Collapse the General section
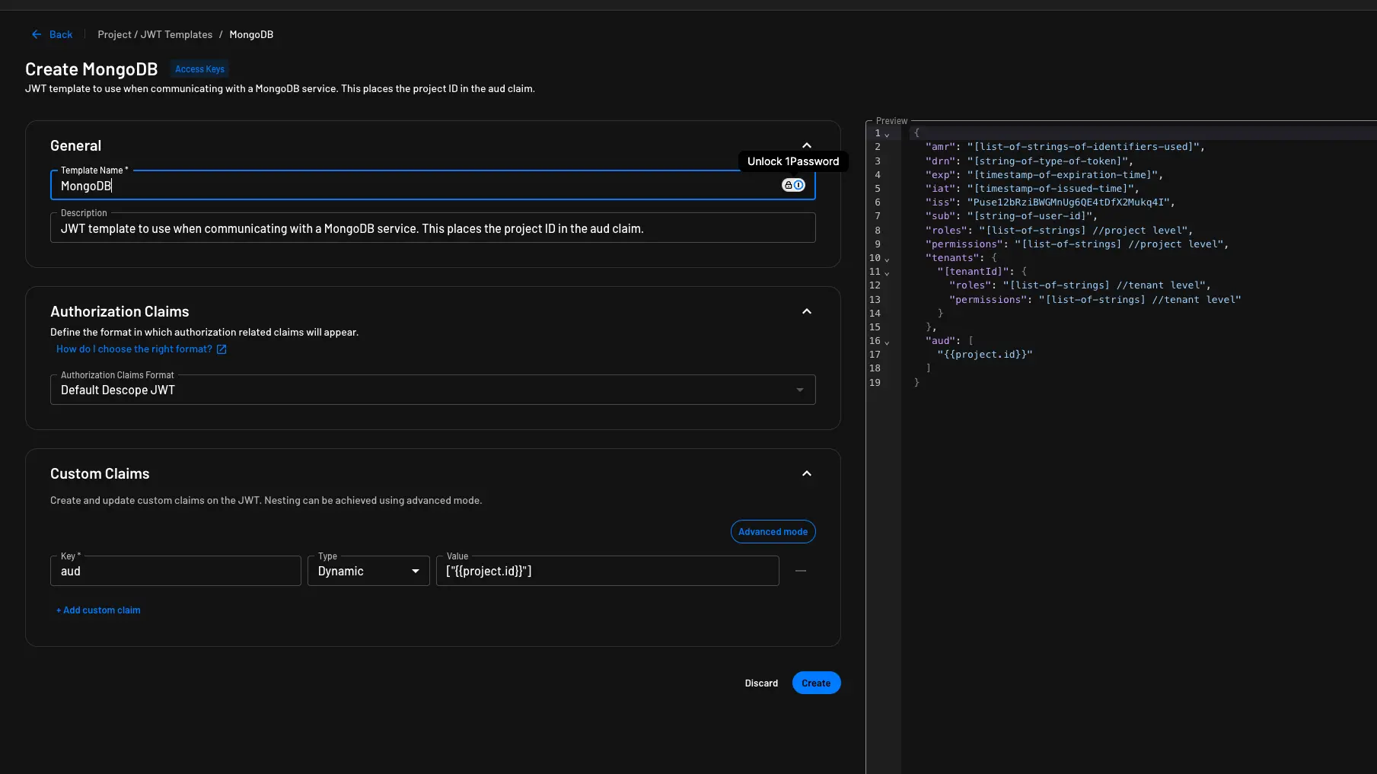Image resolution: width=1377 pixels, height=774 pixels. [x=807, y=145]
